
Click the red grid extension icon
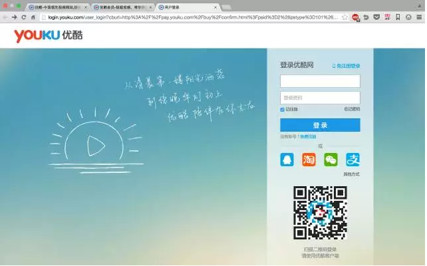coord(387,17)
